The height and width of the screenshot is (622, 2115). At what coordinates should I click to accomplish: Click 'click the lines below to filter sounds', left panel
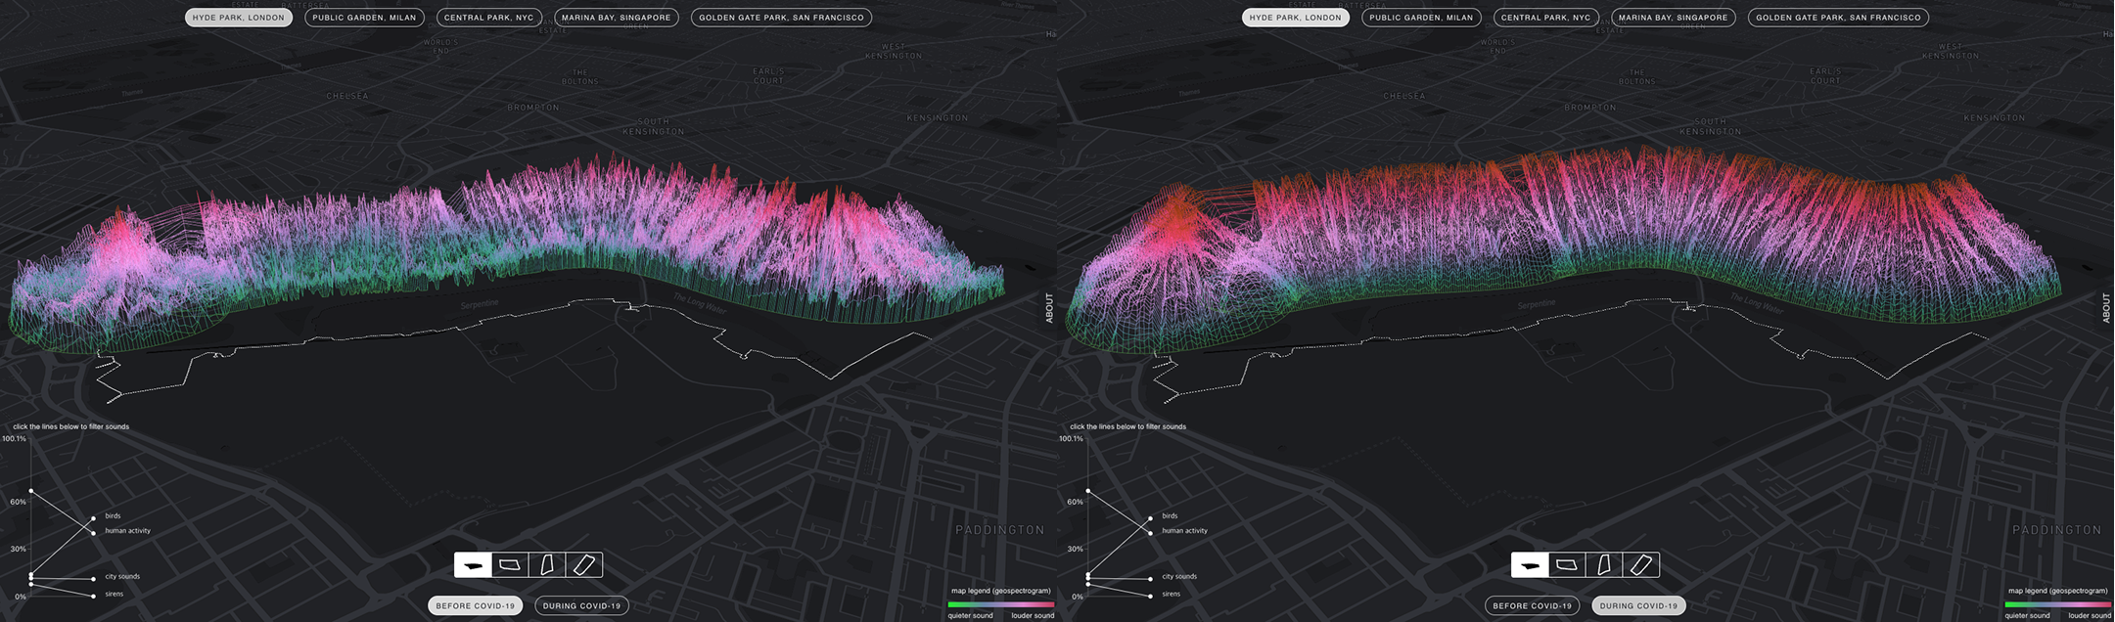click(x=71, y=427)
